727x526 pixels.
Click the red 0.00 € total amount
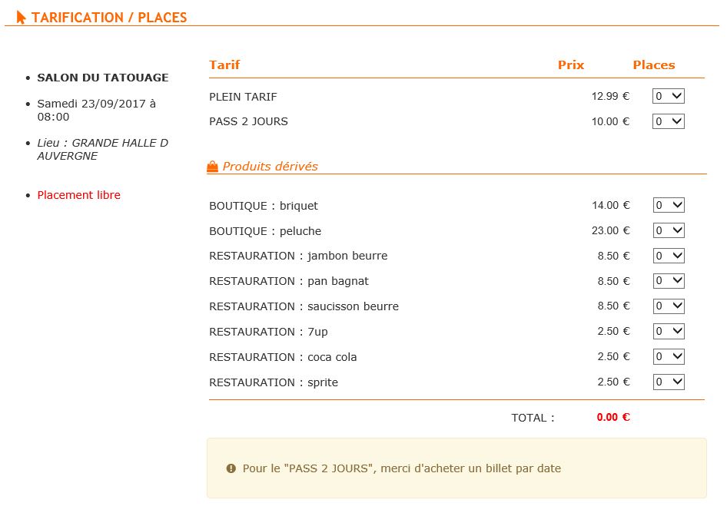pos(613,417)
